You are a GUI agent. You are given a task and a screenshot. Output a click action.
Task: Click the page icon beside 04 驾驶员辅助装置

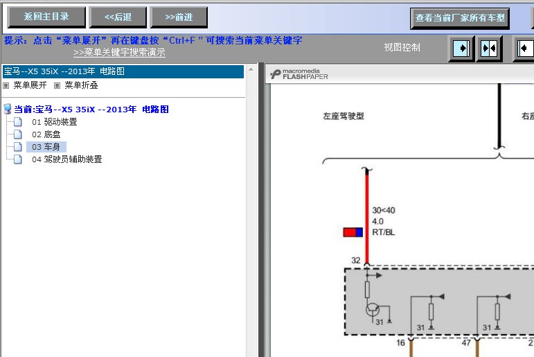pos(18,159)
